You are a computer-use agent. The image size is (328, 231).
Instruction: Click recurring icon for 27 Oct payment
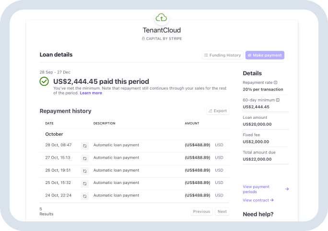(x=85, y=158)
